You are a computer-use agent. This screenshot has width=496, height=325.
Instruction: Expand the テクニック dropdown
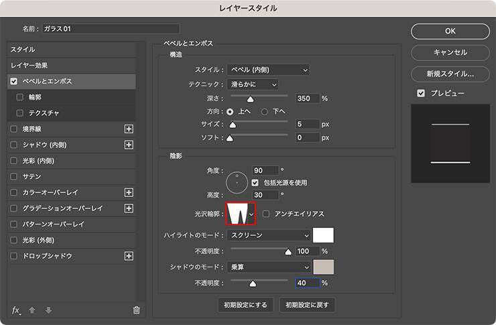tap(253, 84)
